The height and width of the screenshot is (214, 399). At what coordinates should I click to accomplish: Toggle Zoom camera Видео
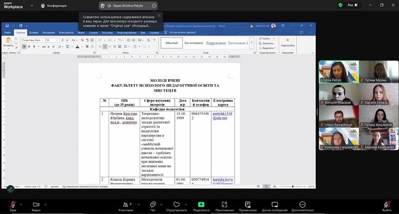click(x=36, y=207)
